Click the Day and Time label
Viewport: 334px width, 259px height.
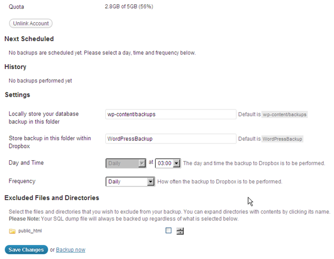[26, 163]
